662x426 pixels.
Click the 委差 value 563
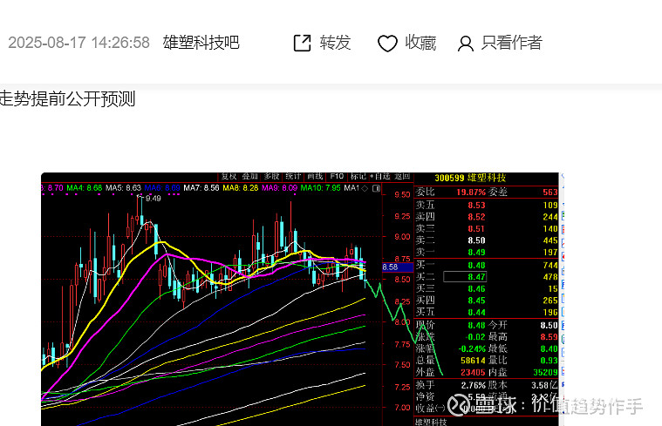pos(550,193)
